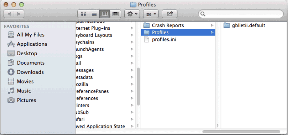The height and width of the screenshot is (135, 288).
Task: Switch to icon view
Action: pos(83,14)
